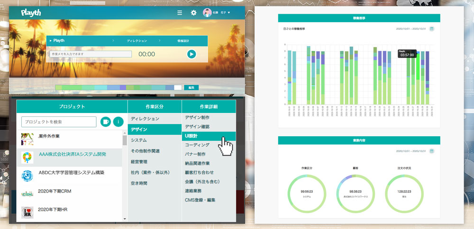Click the 注文の状況 donut chart
This screenshot has height=229, width=474.
pyautogui.click(x=404, y=194)
